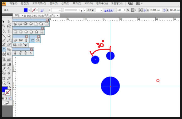Pick Scissors tool in floating eraser panel
Screen dimensions: 182x119
21,40
